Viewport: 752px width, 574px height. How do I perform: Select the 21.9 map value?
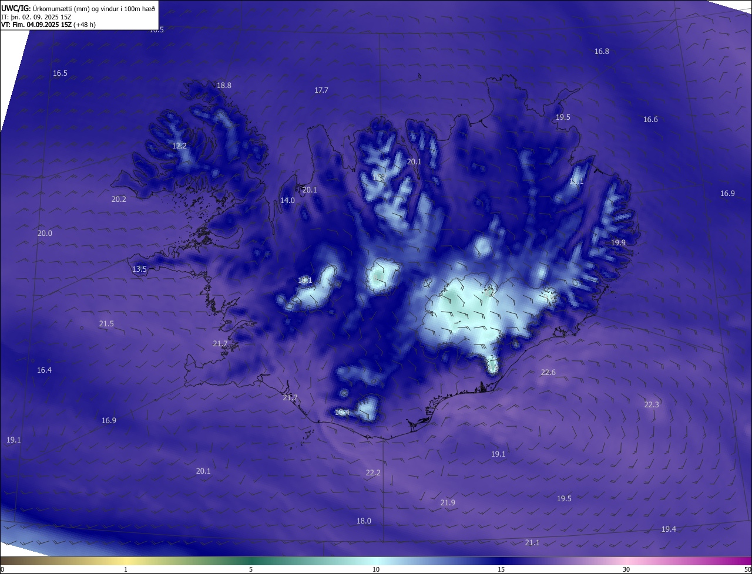[448, 503]
